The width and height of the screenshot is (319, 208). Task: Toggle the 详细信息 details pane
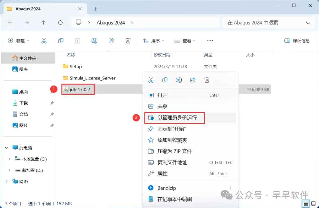click(297, 41)
